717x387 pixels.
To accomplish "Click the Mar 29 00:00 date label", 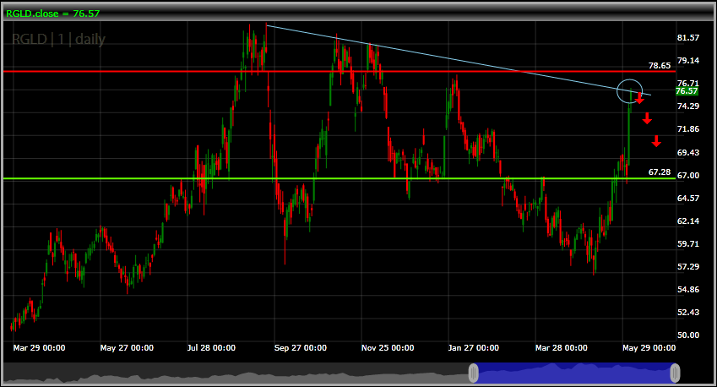I will click(x=40, y=347).
